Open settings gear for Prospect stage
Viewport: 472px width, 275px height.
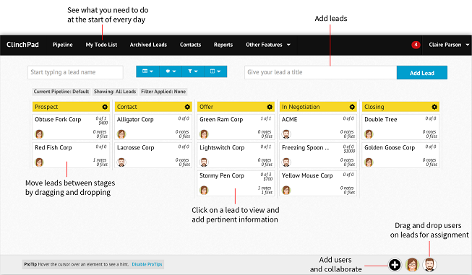click(x=105, y=107)
